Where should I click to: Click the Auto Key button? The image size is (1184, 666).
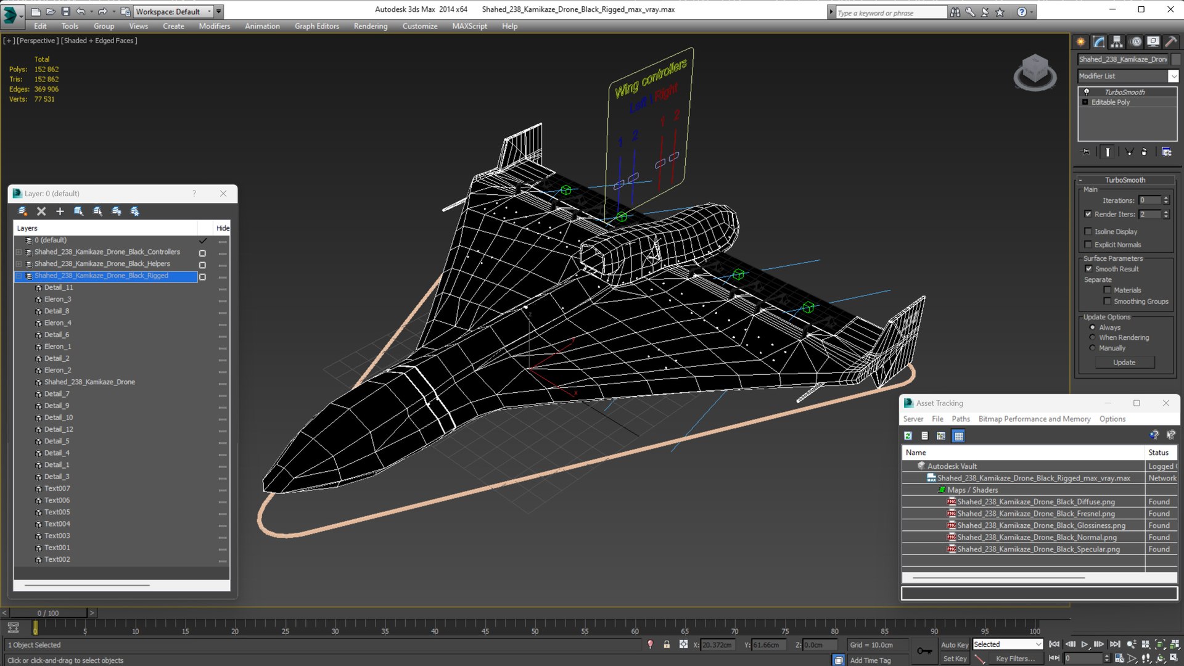pos(955,644)
